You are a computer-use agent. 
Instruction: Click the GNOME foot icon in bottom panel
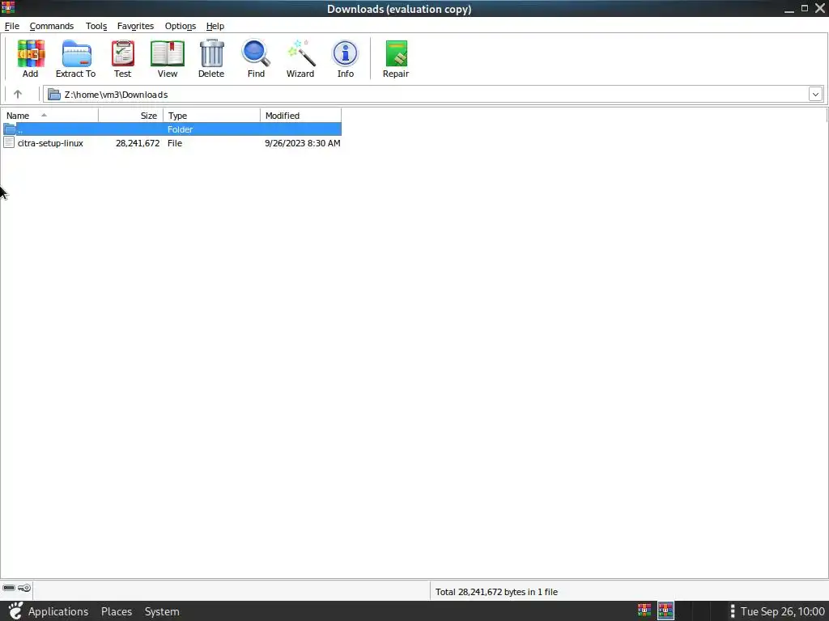tap(15, 611)
